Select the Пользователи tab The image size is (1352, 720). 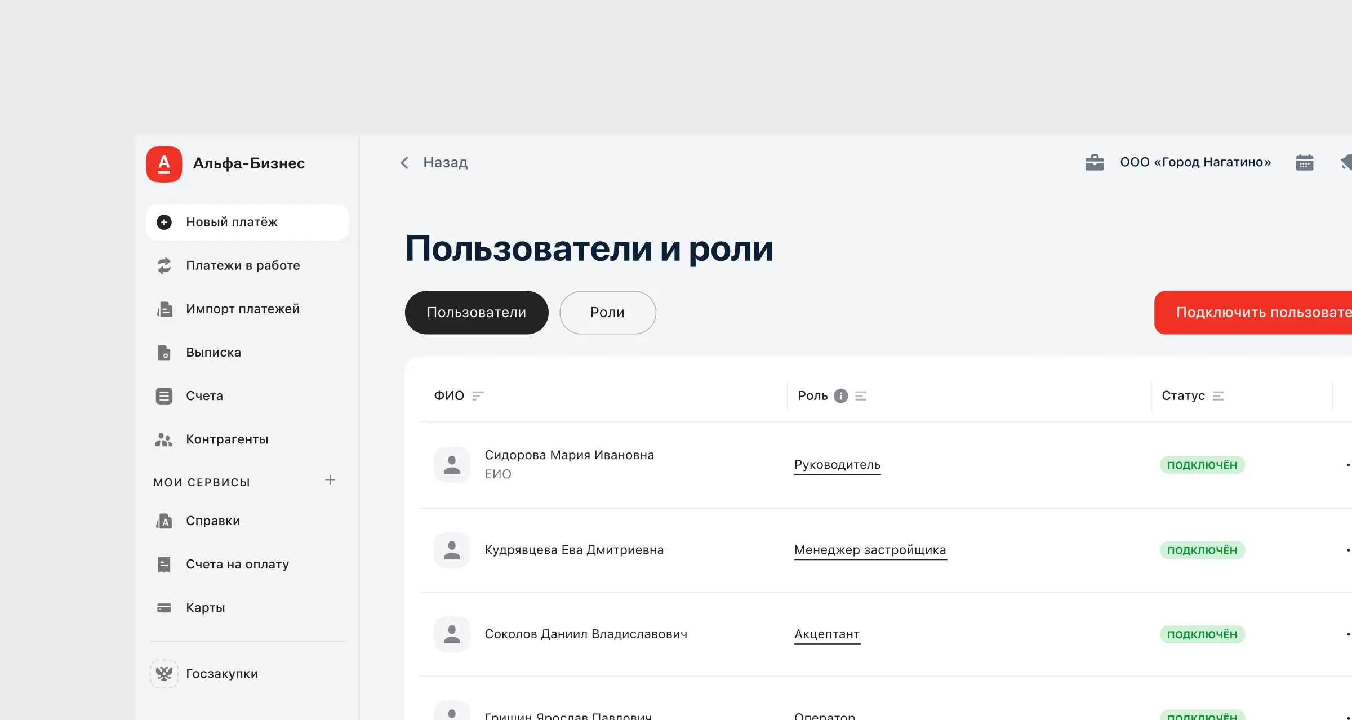476,313
